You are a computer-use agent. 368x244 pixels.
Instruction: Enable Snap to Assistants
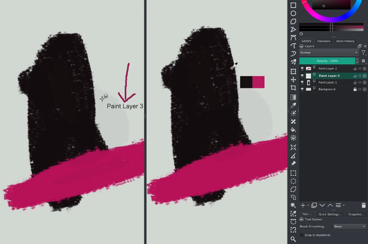pos(302,235)
